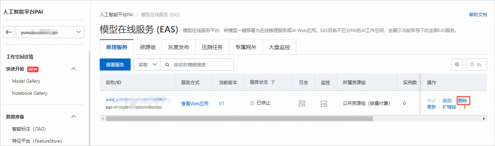Switch to the 资源组 tab
Image resolution: width=495 pixels, height=146 pixels.
(x=148, y=48)
